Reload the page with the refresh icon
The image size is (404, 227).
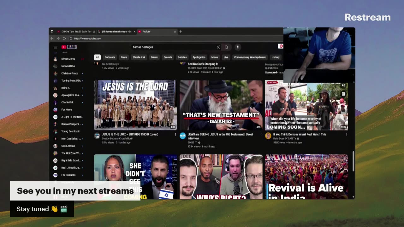point(64,38)
